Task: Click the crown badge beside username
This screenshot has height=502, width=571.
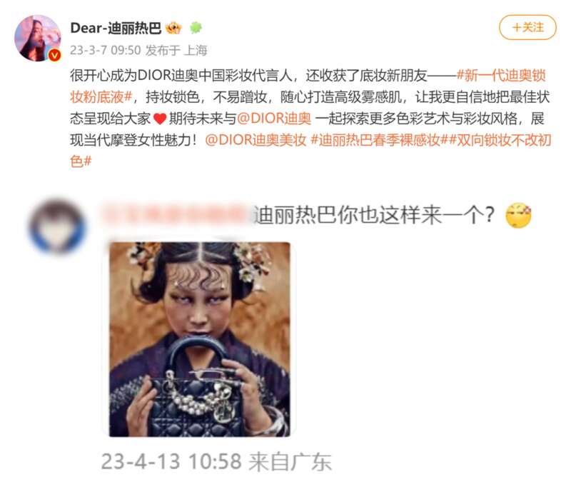Action: [x=173, y=28]
